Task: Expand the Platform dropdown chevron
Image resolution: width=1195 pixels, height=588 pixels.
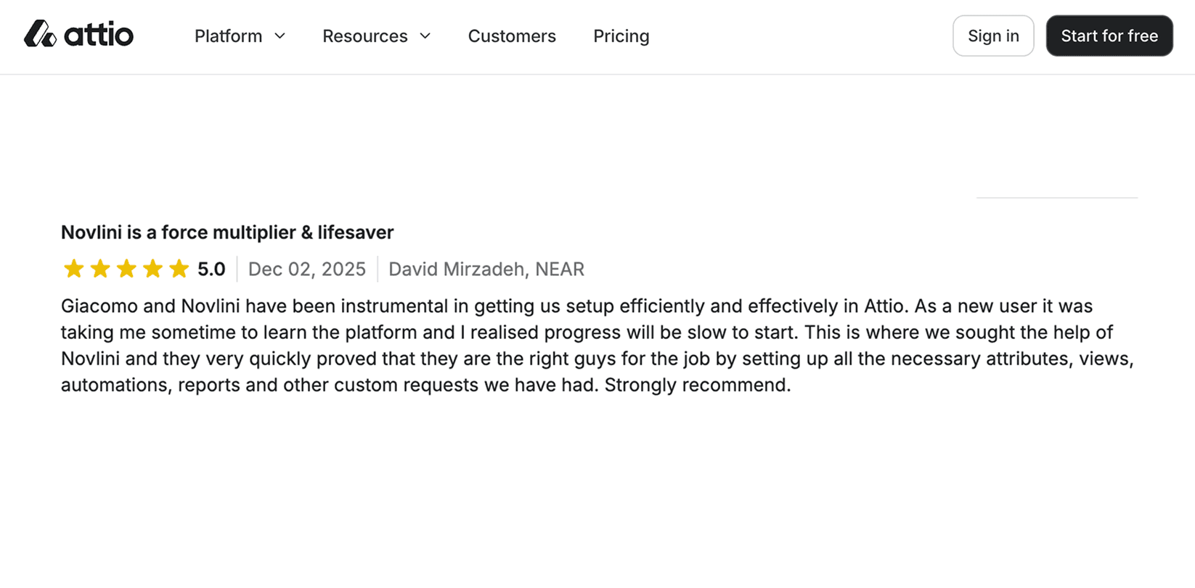Action: pyautogui.click(x=281, y=36)
